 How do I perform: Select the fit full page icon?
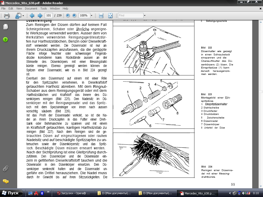click(x=110, y=16)
